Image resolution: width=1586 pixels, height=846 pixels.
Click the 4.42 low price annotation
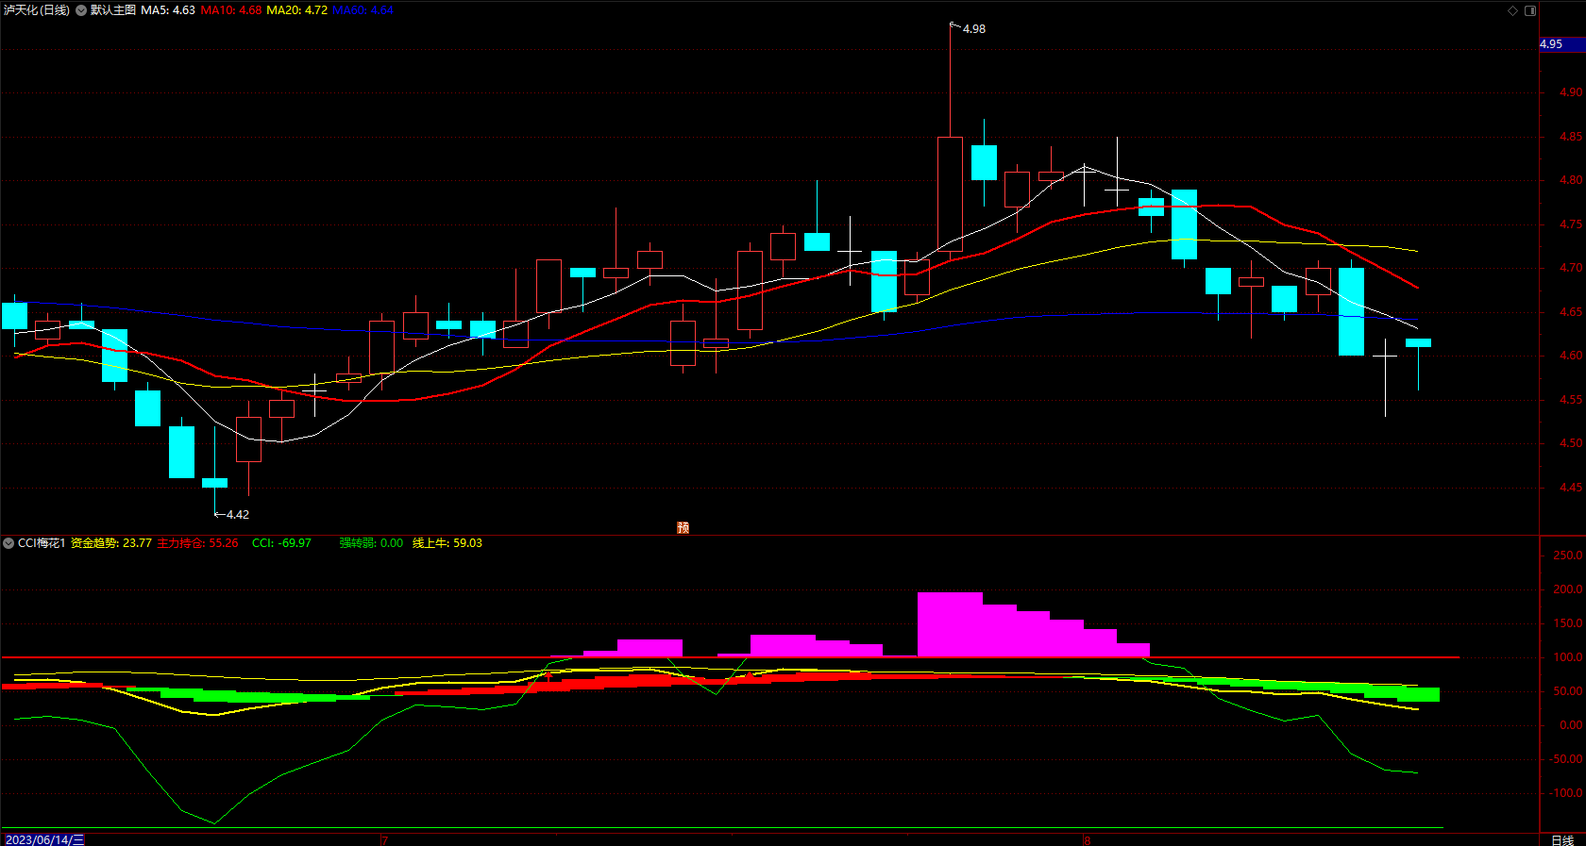click(238, 515)
